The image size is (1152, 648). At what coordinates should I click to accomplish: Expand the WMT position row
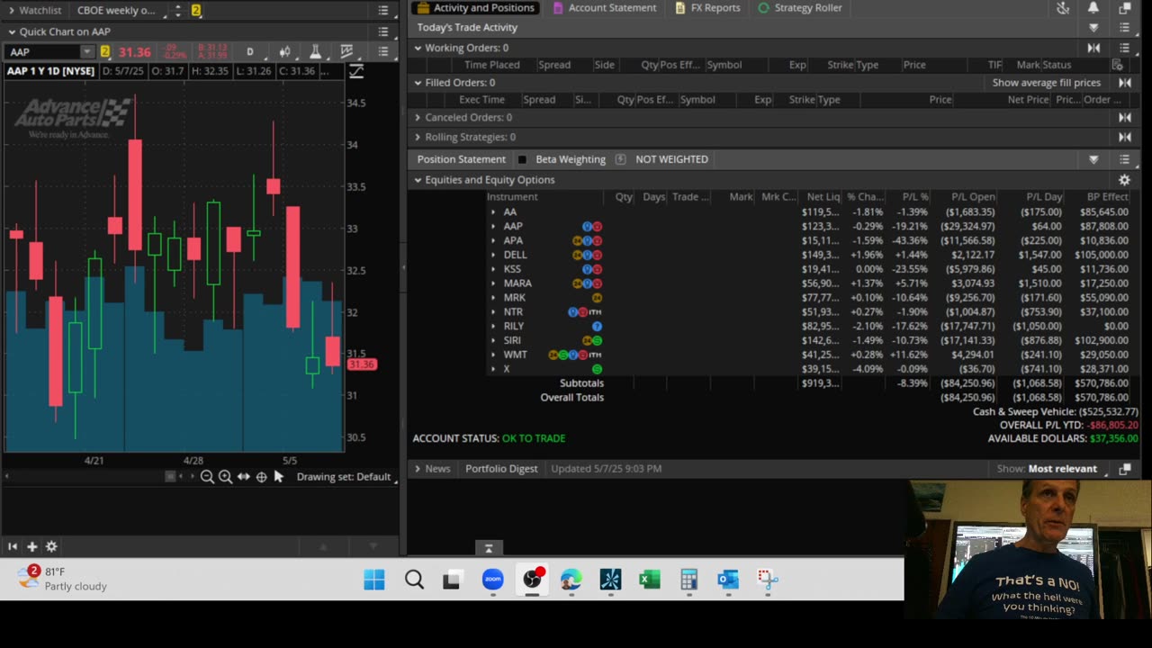coord(493,355)
